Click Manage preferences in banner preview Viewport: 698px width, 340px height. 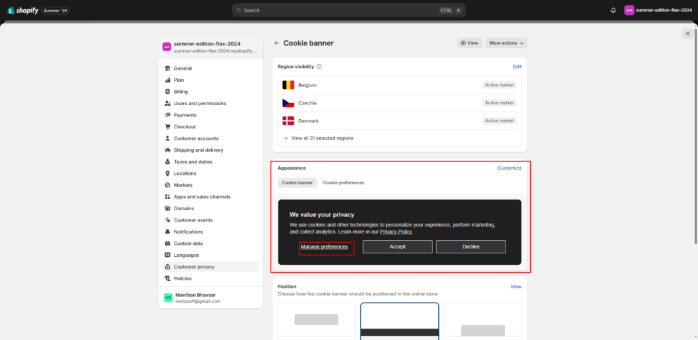[324, 247]
